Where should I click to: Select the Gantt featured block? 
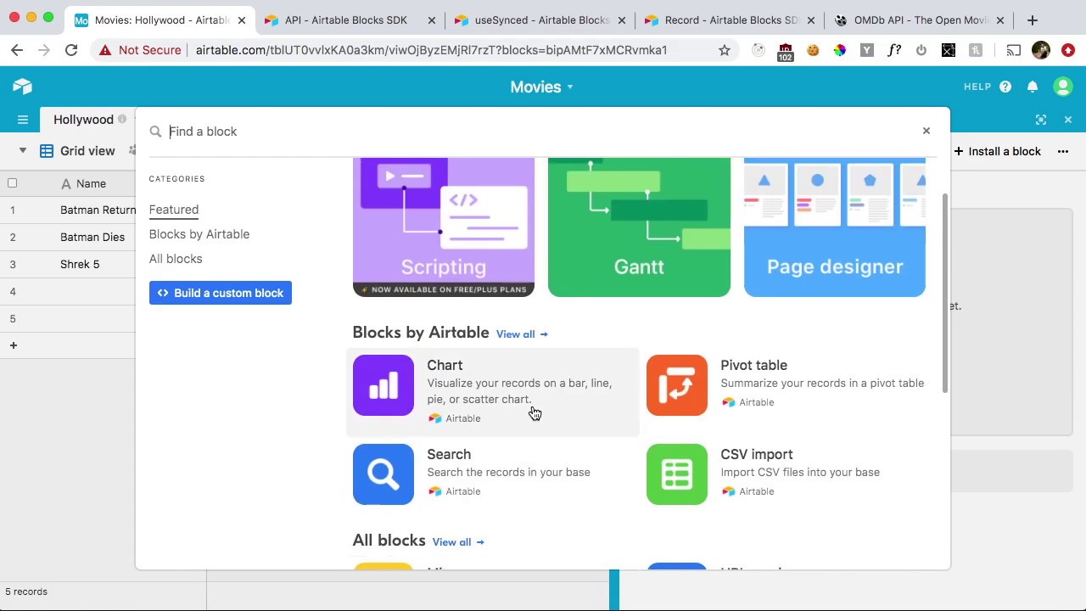(639, 227)
